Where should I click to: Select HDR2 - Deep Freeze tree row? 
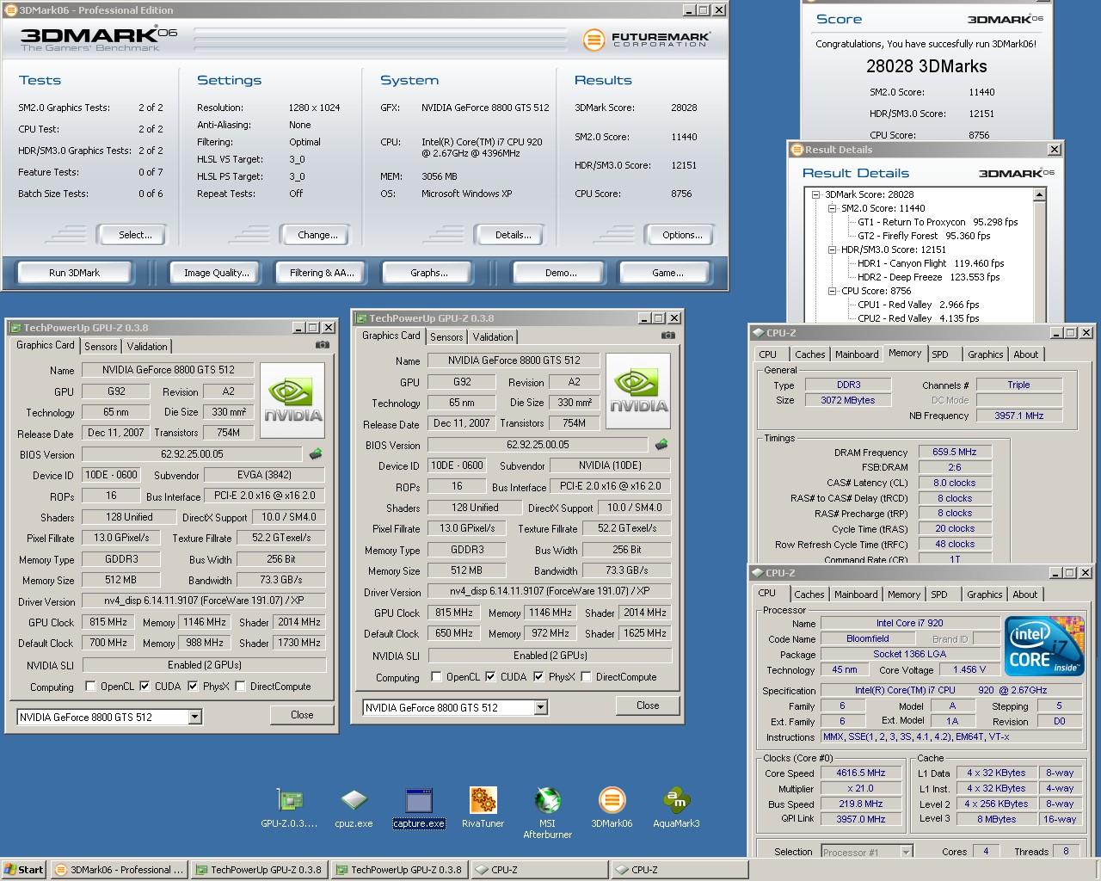coord(928,277)
